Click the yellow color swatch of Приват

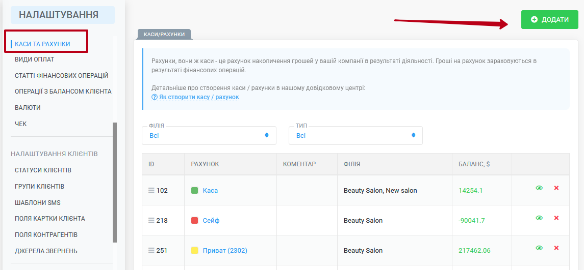(194, 250)
